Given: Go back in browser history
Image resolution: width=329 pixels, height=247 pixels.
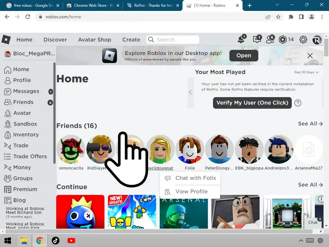Looking at the screenshot, I should tap(7, 17).
